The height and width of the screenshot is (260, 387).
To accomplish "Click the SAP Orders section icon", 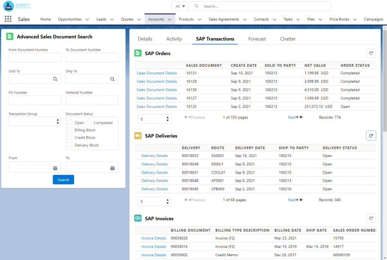I will [138, 53].
